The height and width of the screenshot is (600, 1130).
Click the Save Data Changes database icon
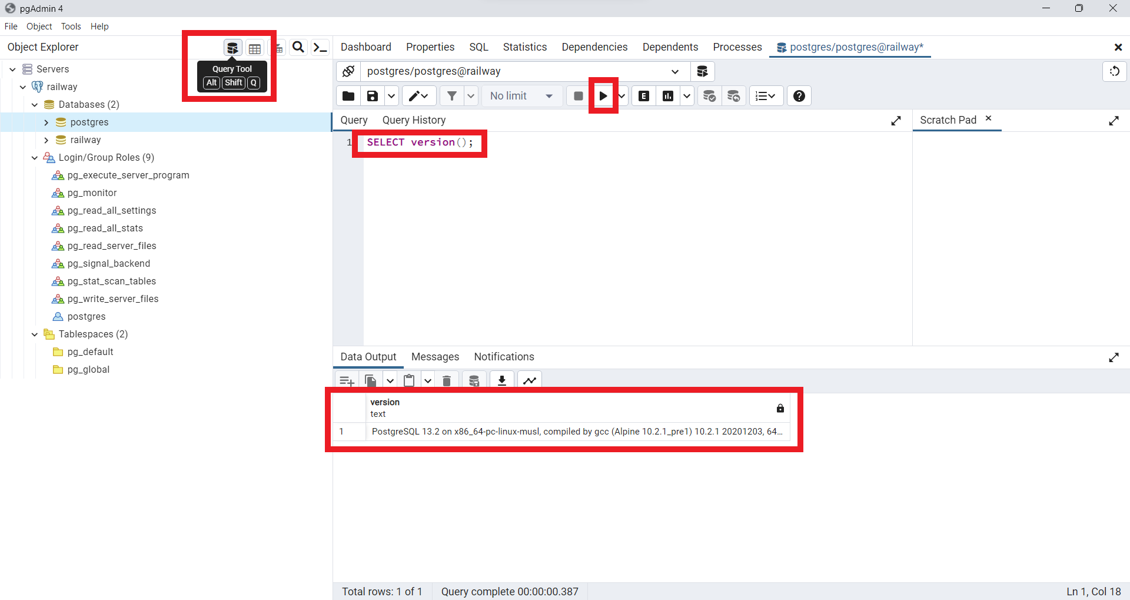[x=474, y=381]
